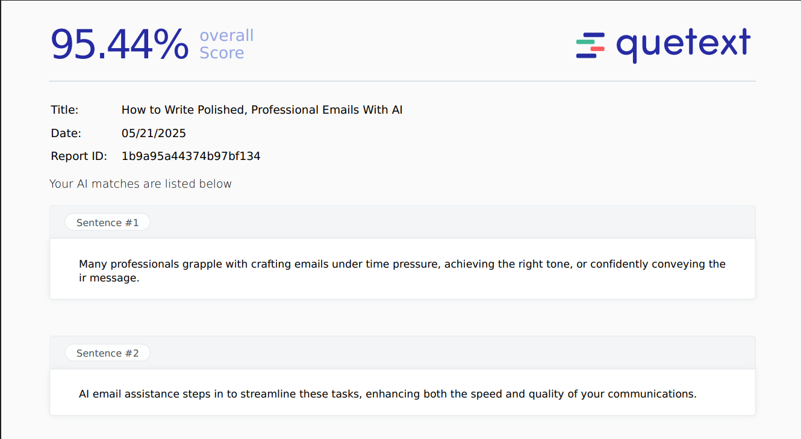Click the horizontal divider below the score

[402, 81]
